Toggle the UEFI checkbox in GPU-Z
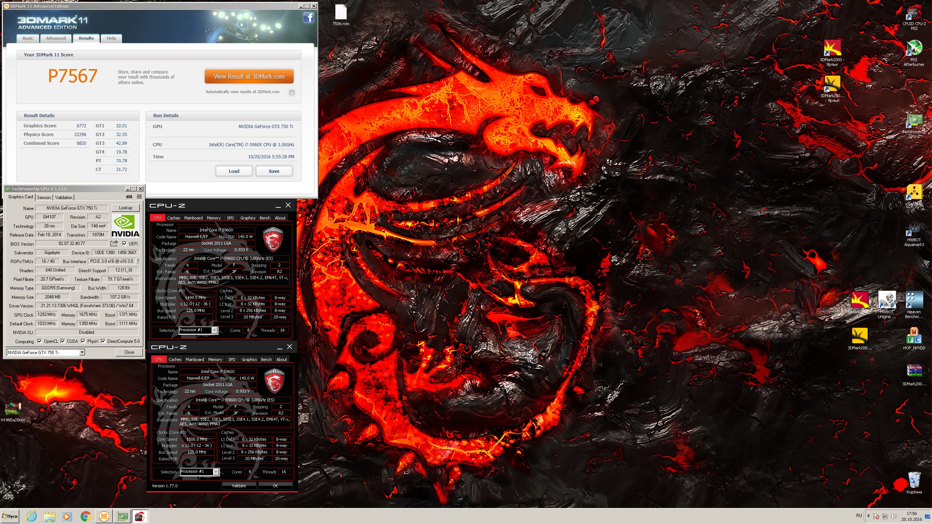This screenshot has width=932, height=524. [x=125, y=243]
